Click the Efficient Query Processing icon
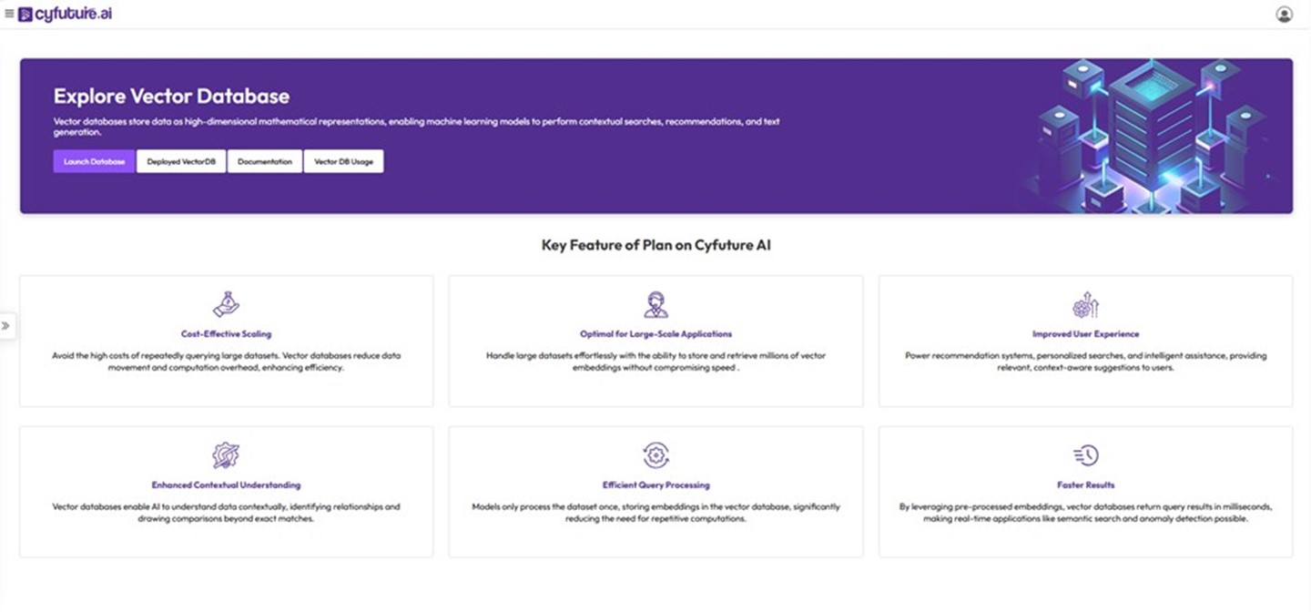Image resolution: width=1311 pixels, height=612 pixels. pos(655,455)
